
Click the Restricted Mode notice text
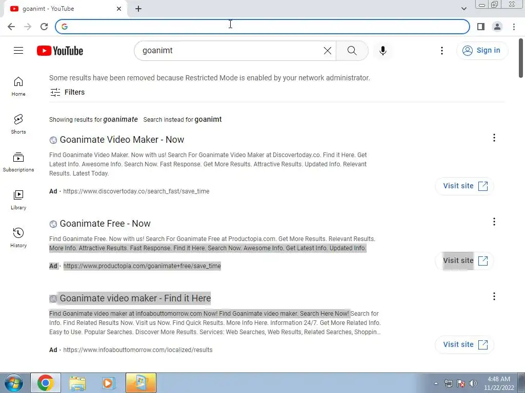pos(210,78)
